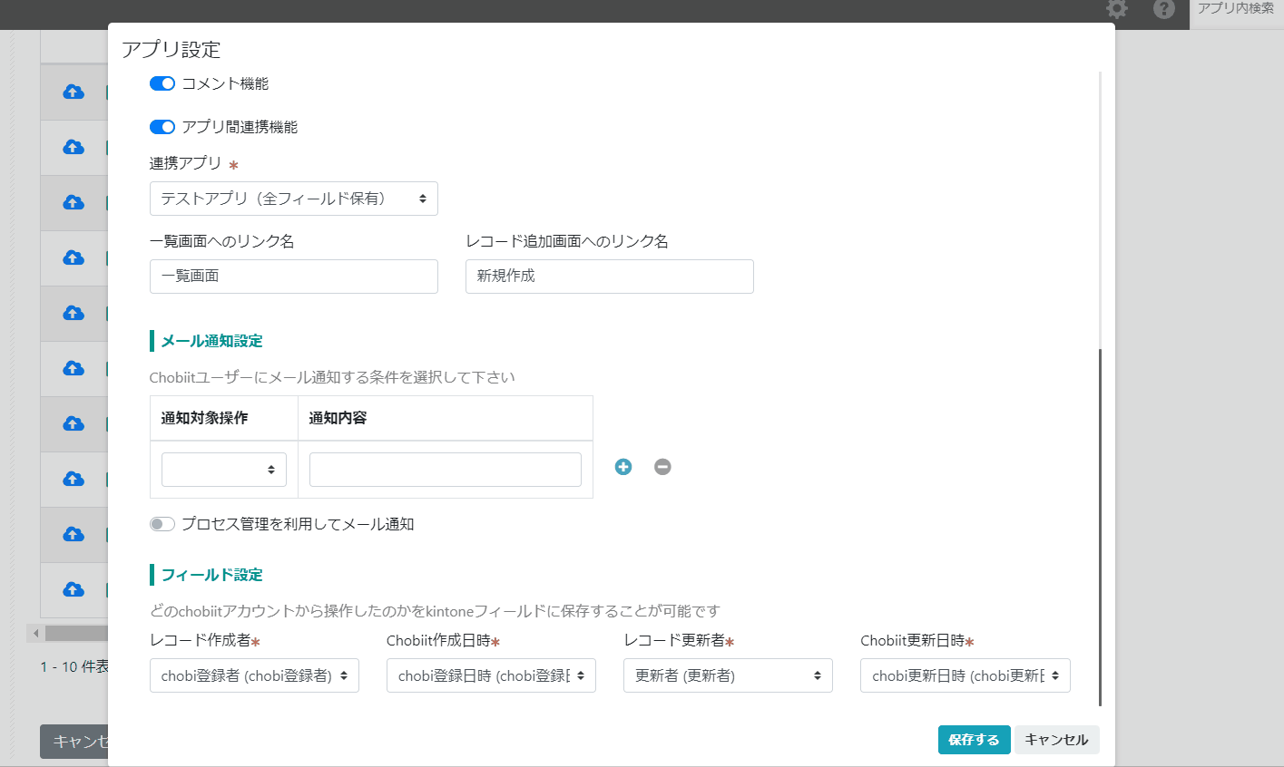
Task: Open the レコード作成者 dropdown
Action: (x=254, y=675)
